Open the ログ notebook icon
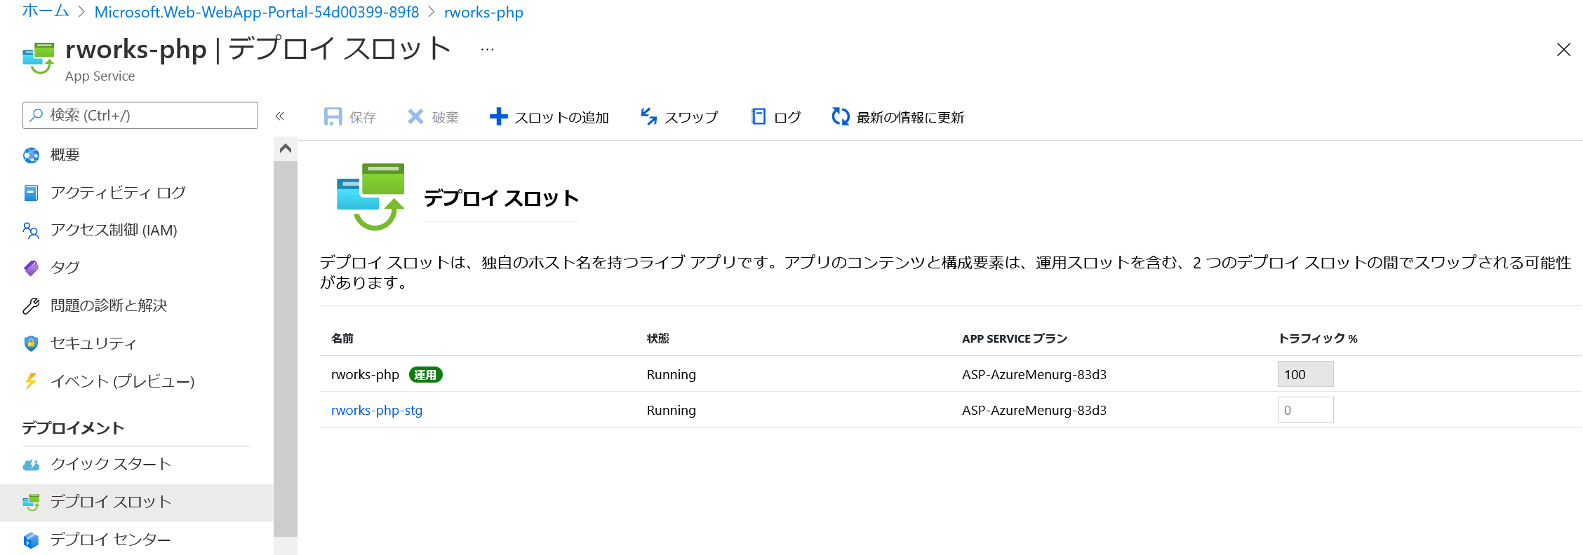The width and height of the screenshot is (1583, 555). click(x=759, y=116)
